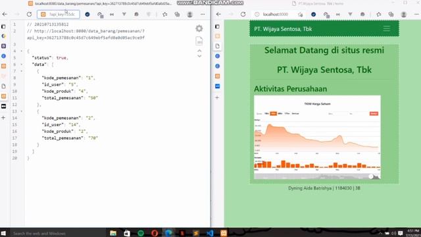This screenshot has height=237, width=421.
Task: Select YTD zoom range on stock chart
Action: pyautogui.click(x=287, y=114)
